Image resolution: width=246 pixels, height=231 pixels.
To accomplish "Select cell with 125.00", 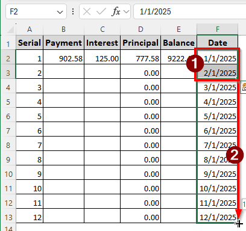I will click(102, 57).
